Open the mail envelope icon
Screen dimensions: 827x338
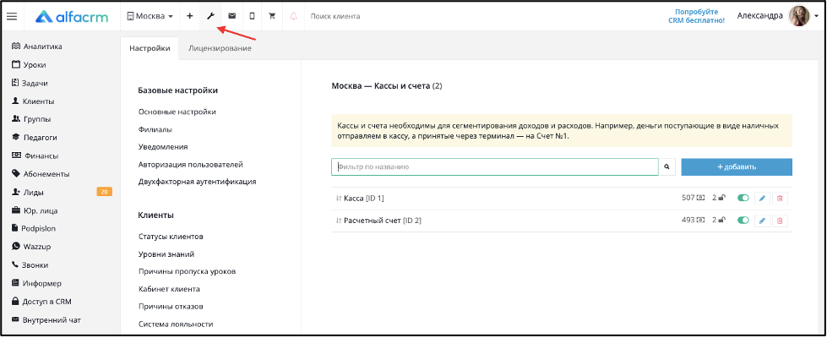click(231, 16)
